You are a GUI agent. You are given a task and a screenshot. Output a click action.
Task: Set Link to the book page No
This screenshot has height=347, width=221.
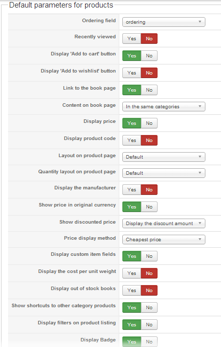pyautogui.click(x=149, y=90)
